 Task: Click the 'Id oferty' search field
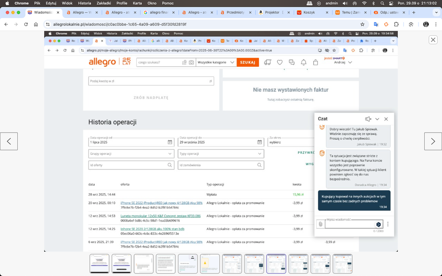coord(131,165)
